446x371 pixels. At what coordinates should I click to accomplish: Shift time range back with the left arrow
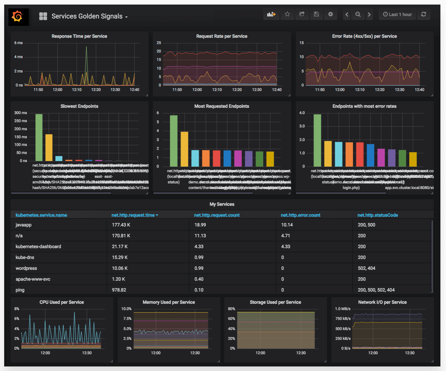click(x=346, y=14)
